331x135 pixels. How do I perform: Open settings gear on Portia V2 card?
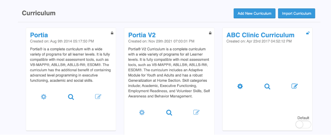(x=142, y=112)
